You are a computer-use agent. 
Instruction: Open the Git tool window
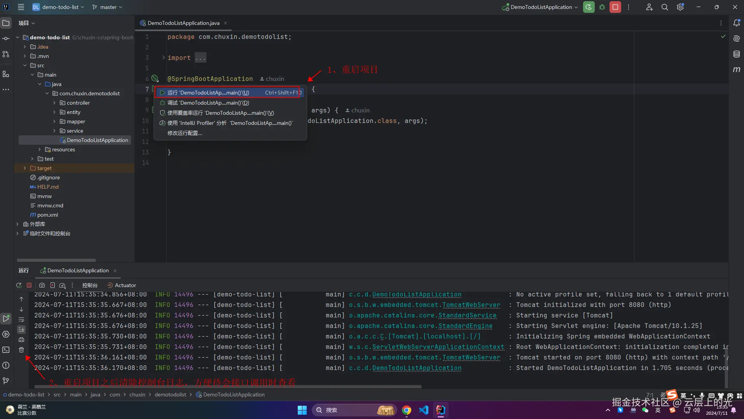[6, 381]
